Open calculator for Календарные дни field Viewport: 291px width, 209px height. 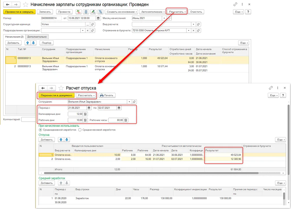pyautogui.click(x=85, y=114)
